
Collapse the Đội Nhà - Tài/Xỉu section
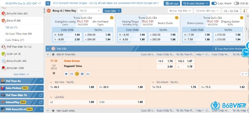coord(51,82)
